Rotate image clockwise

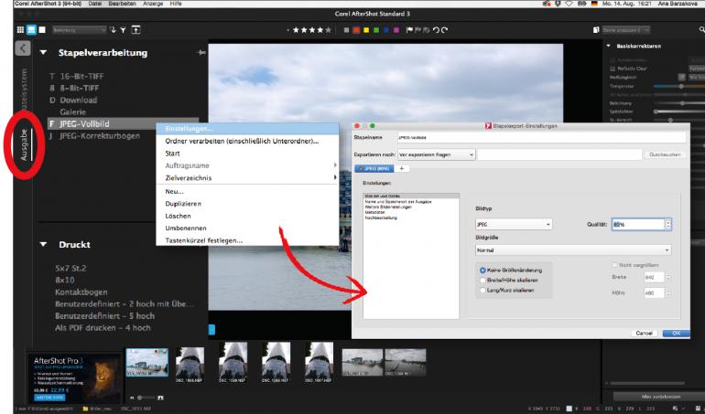tap(444, 30)
